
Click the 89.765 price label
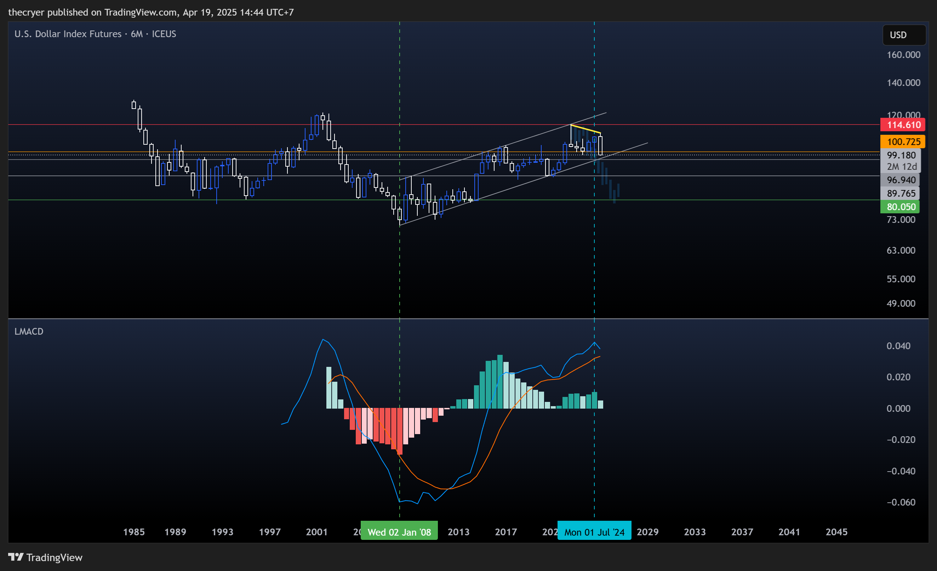click(900, 194)
